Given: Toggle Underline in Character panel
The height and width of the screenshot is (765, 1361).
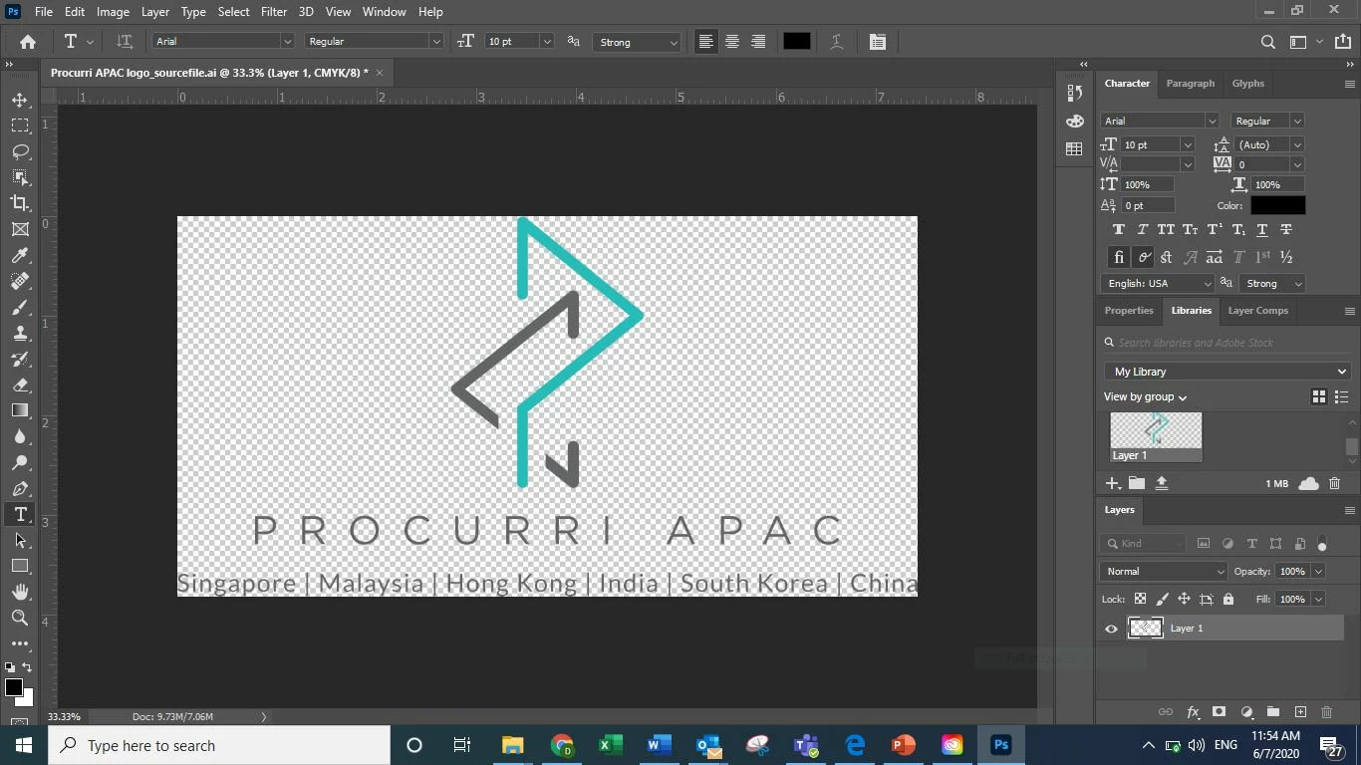Looking at the screenshot, I should [x=1262, y=230].
